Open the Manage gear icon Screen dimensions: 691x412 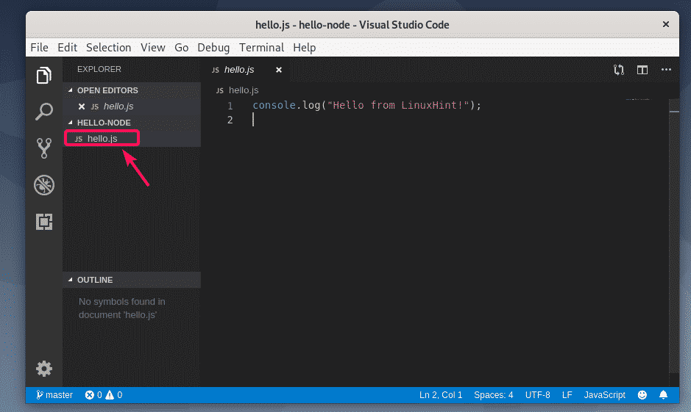click(44, 368)
